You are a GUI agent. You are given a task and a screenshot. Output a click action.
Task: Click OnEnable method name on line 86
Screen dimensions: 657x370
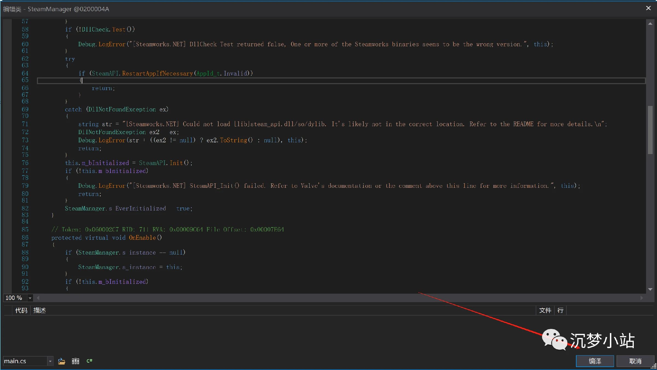[142, 238]
